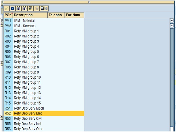Cancel the dialog using the blue X icon
The width and height of the screenshot is (176, 132).
(x=13, y=9)
